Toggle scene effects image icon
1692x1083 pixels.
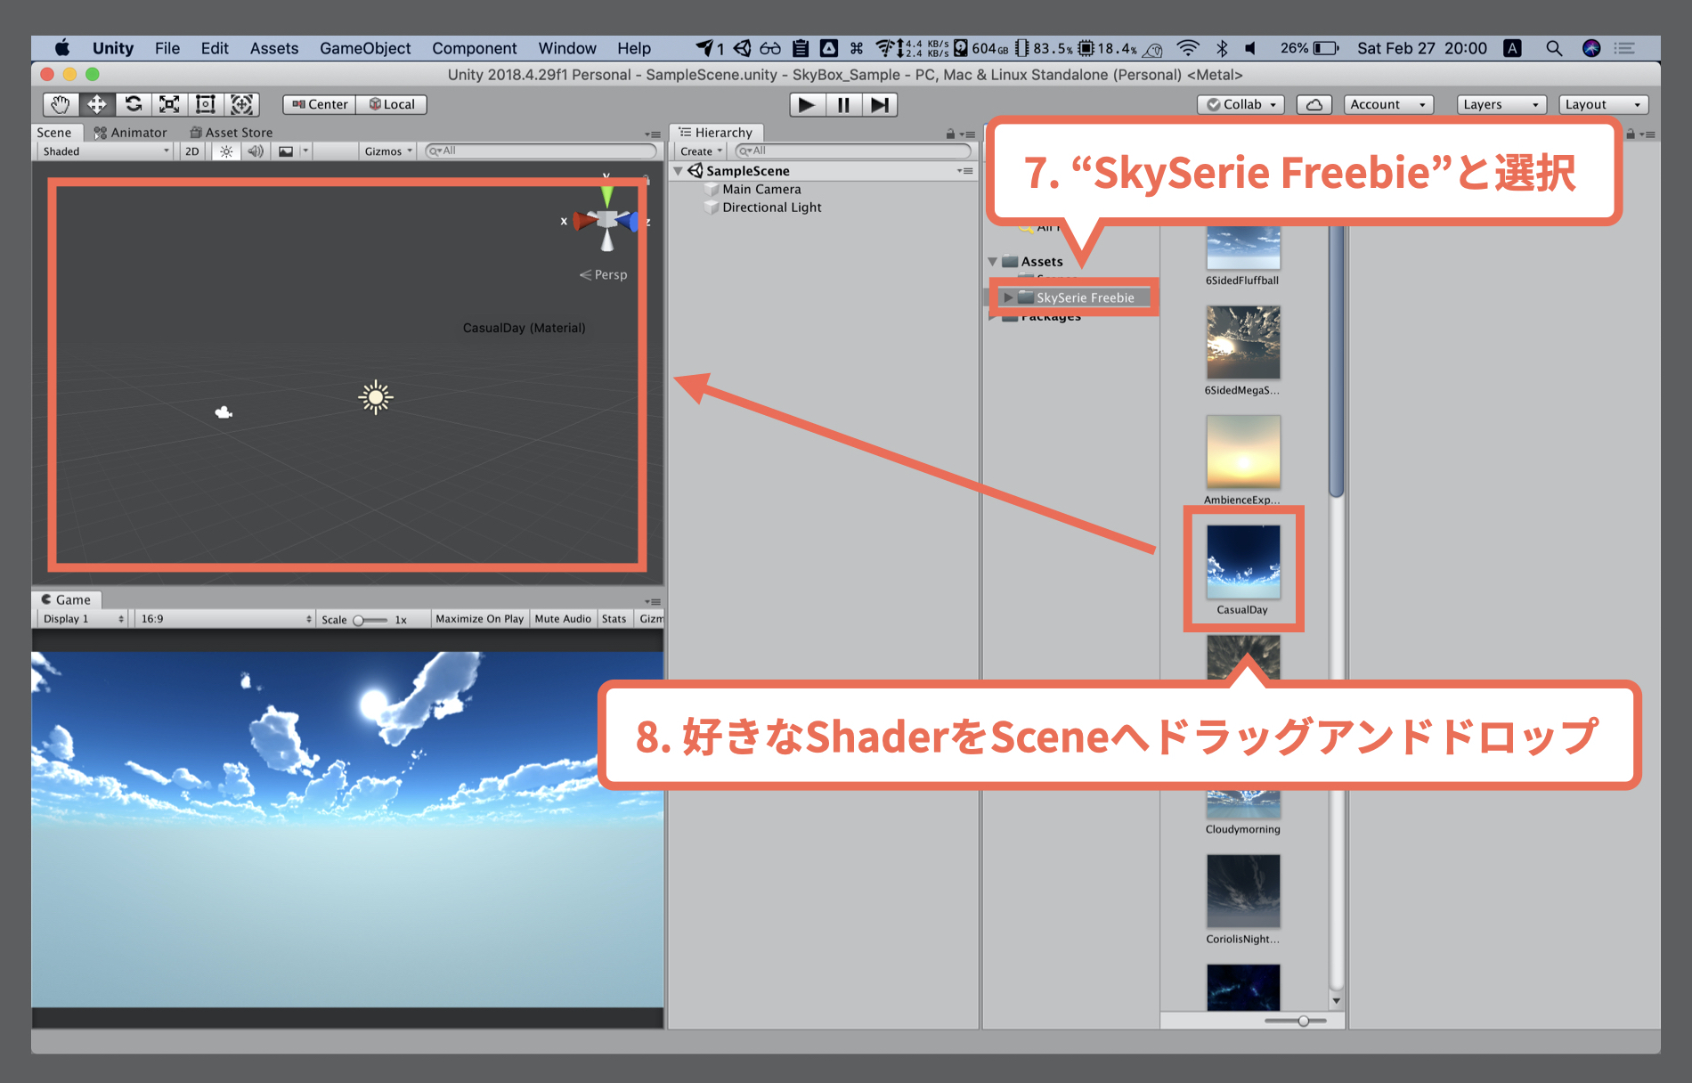click(x=286, y=151)
